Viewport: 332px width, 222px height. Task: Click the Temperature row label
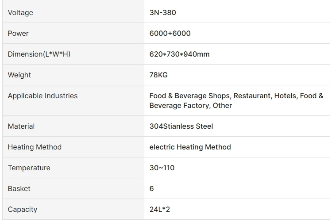coord(29,168)
